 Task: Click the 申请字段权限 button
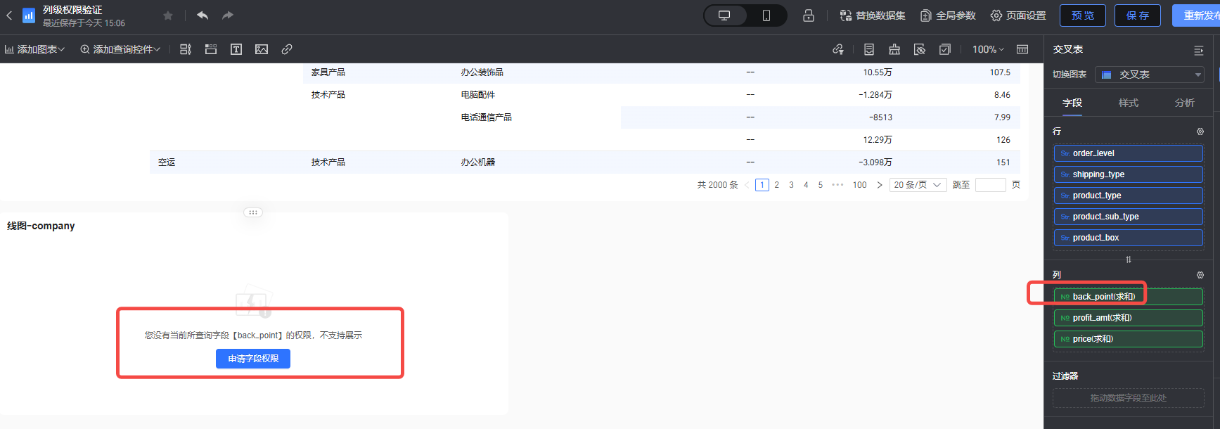coord(253,359)
